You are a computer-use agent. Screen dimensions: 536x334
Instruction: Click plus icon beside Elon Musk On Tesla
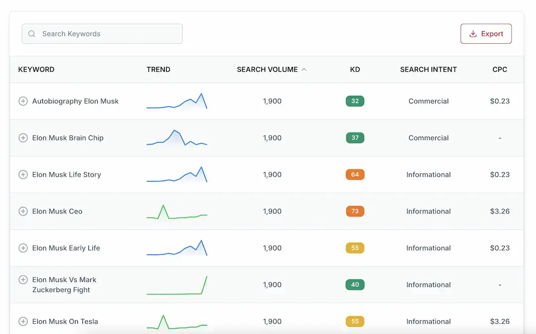pyautogui.click(x=23, y=322)
